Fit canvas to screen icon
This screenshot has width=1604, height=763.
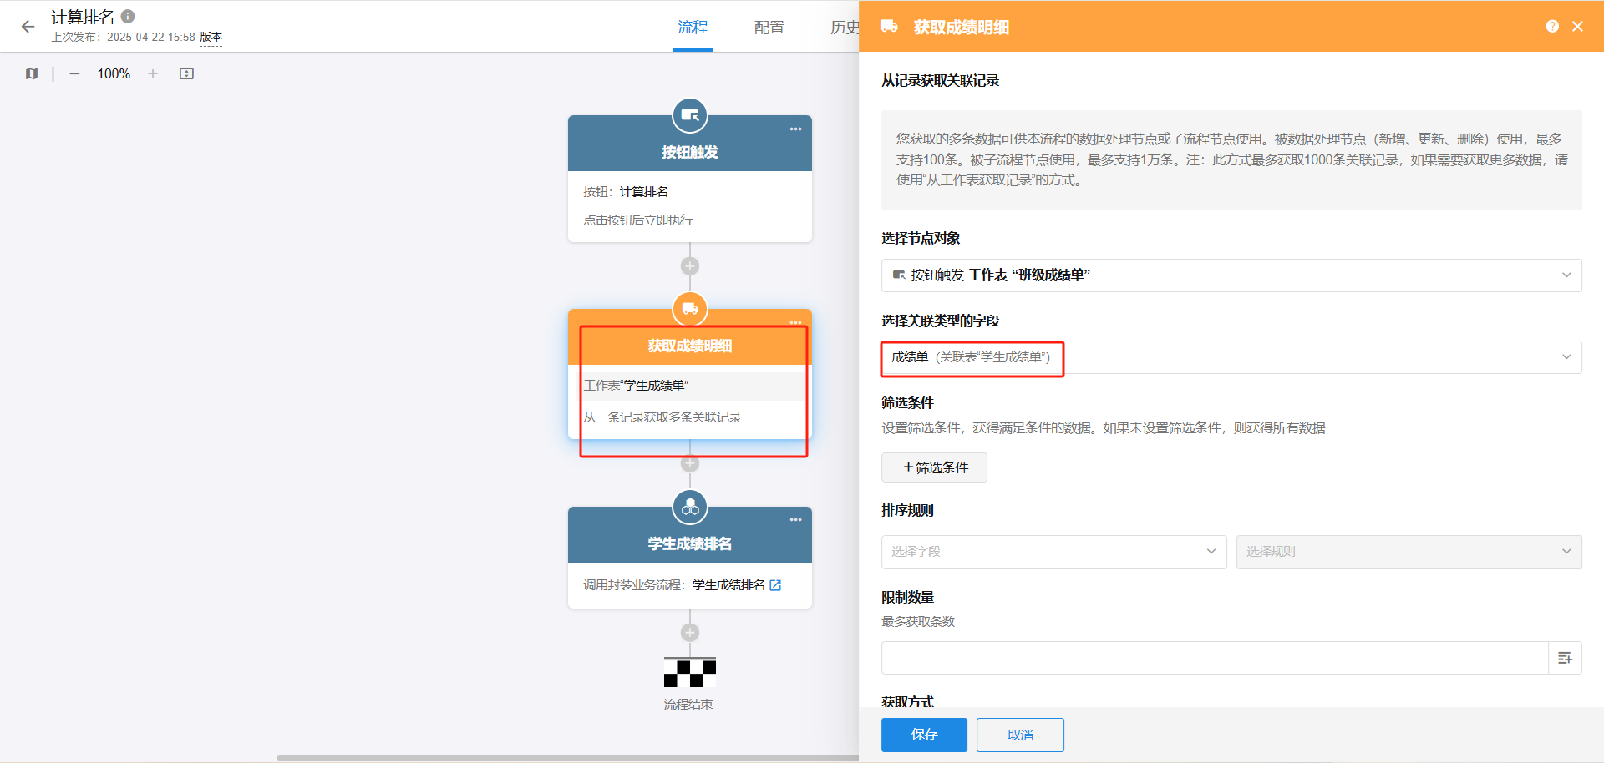[186, 73]
